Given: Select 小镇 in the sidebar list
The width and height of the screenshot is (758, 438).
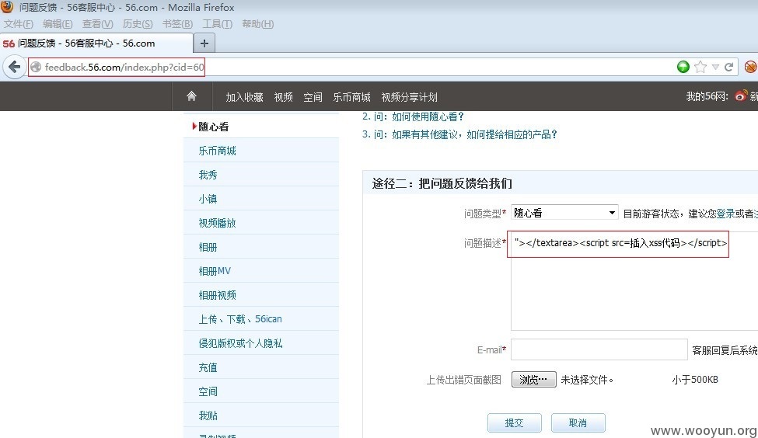Looking at the screenshot, I should 261,199.
